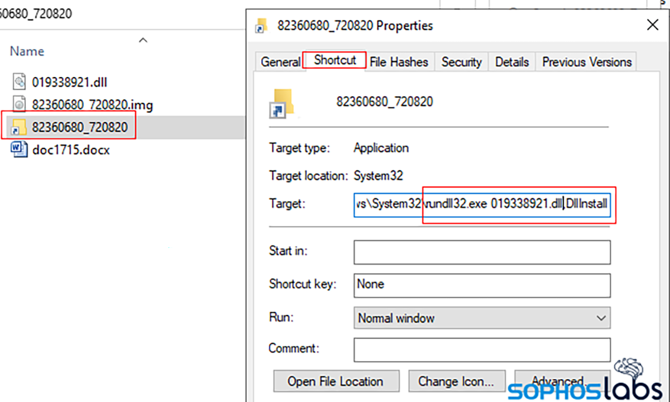
Task: Click the shortcut name field in Properties
Action: point(384,102)
